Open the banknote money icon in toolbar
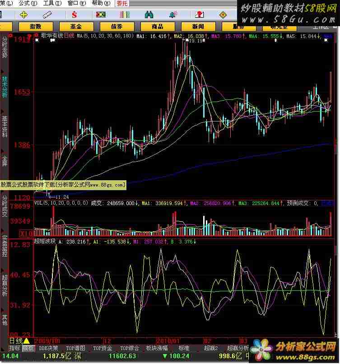Screen dimensions: 340x364 pos(101,15)
